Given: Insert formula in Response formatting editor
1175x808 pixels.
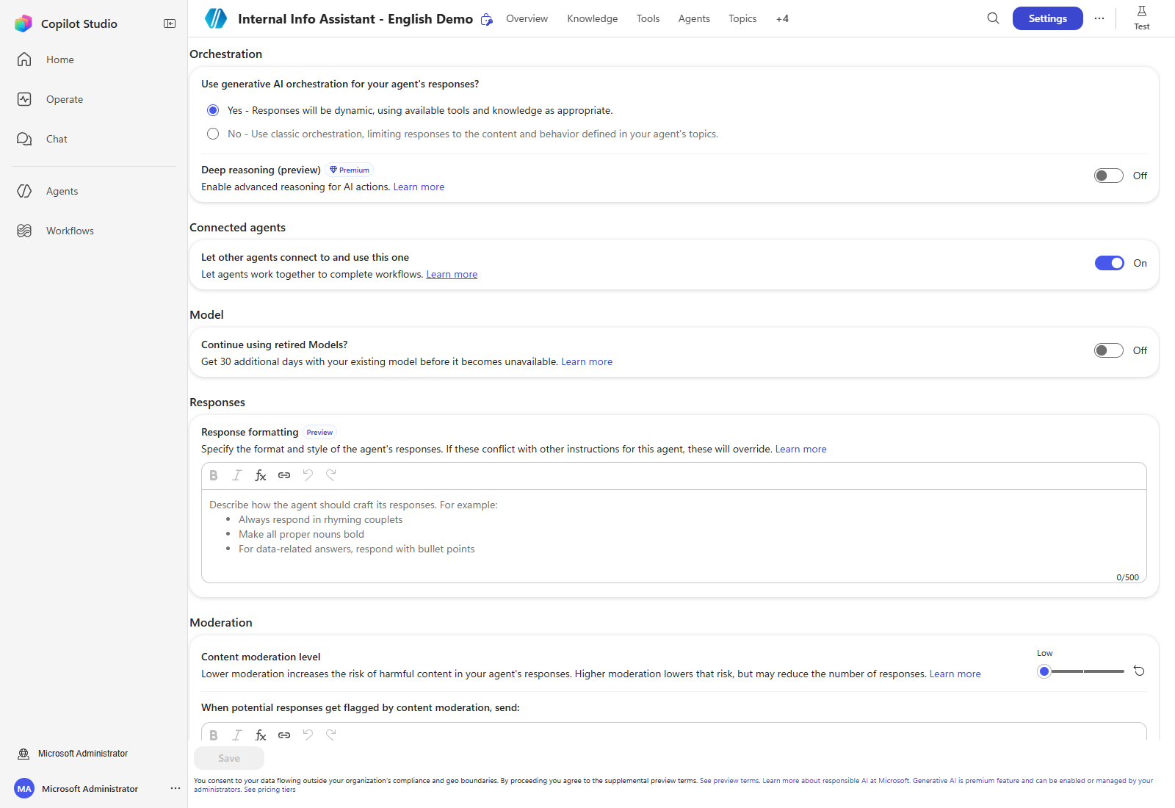Looking at the screenshot, I should [x=261, y=475].
